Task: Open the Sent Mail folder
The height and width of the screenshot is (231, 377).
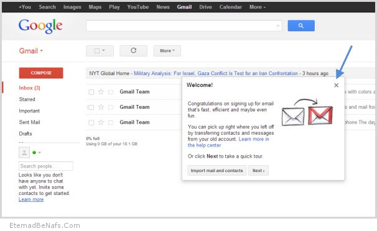Action: pyautogui.click(x=29, y=122)
